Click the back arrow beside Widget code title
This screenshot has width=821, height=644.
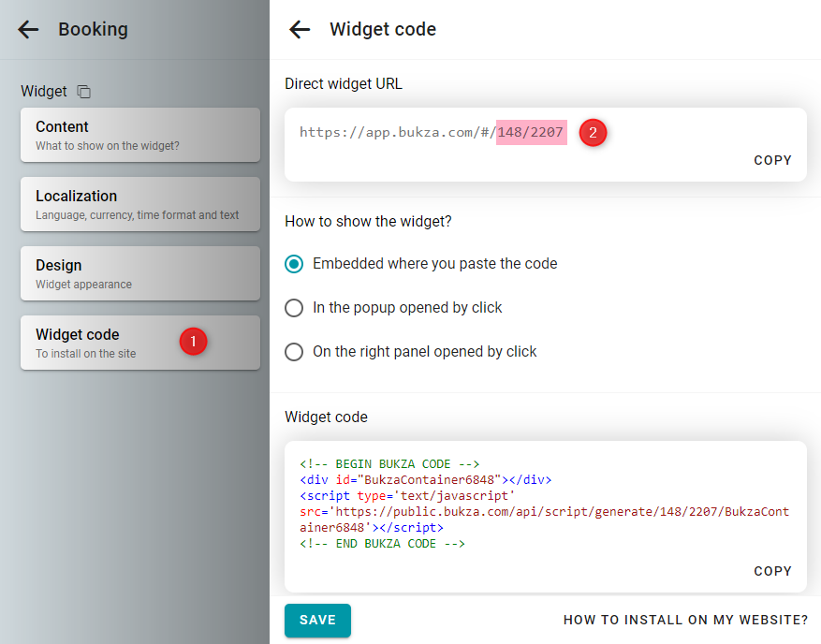click(x=300, y=30)
